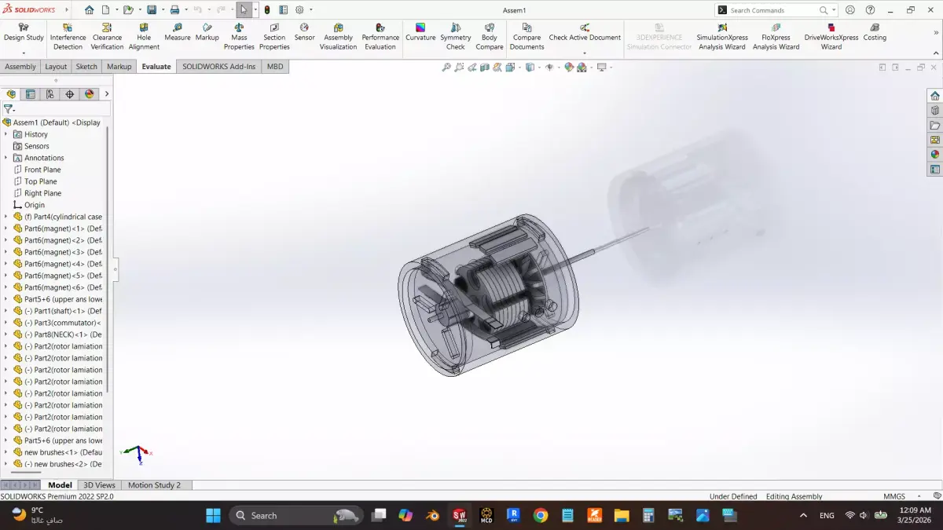Click Check Active Document
This screenshot has height=530, width=943.
pos(585,32)
